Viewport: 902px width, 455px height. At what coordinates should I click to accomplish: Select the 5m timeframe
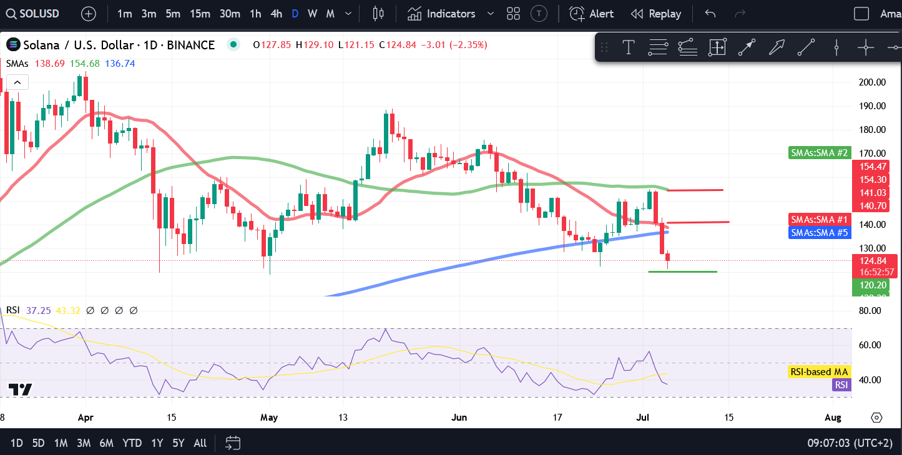pos(173,14)
